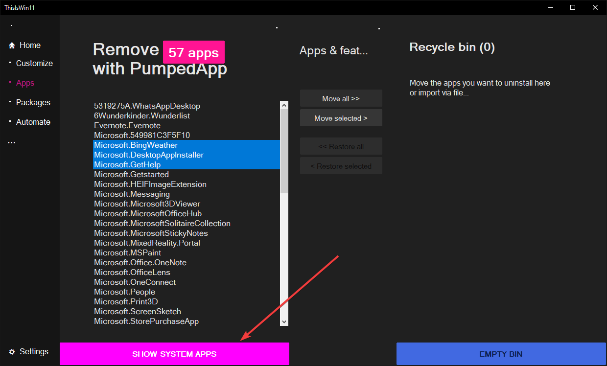This screenshot has width=607, height=366.
Task: Show system apps via magenta button
Action: [x=174, y=354]
